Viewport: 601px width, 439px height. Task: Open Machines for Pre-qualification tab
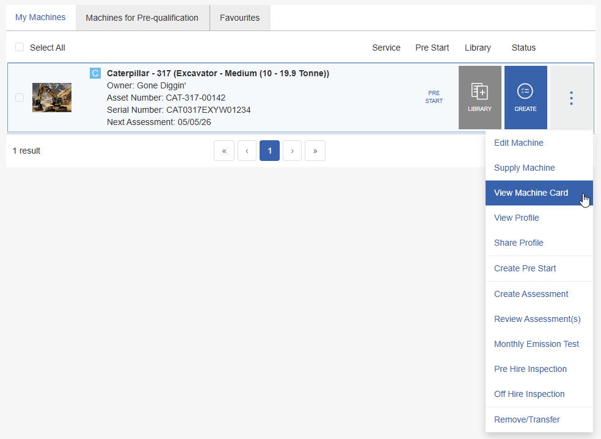142,18
